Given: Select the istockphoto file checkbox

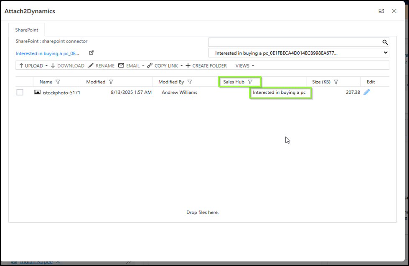Looking at the screenshot, I should pyautogui.click(x=20, y=92).
